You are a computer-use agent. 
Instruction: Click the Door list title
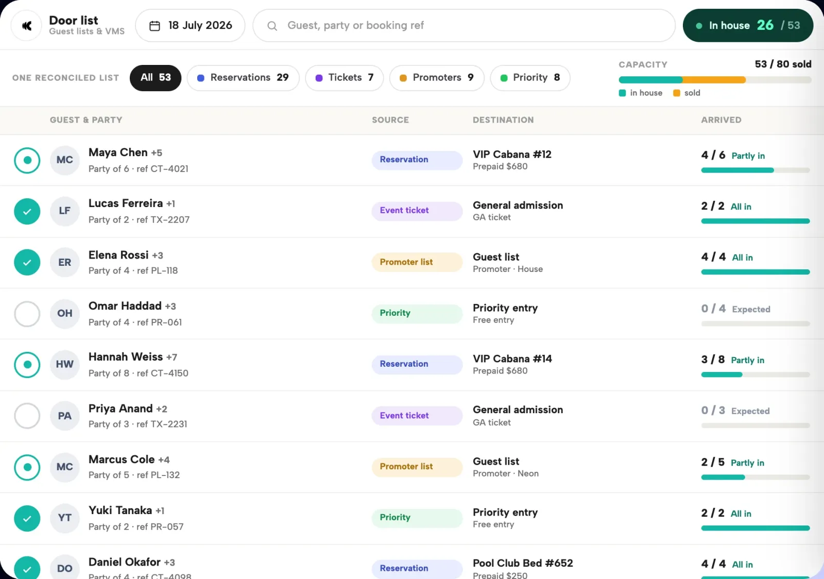tap(73, 21)
